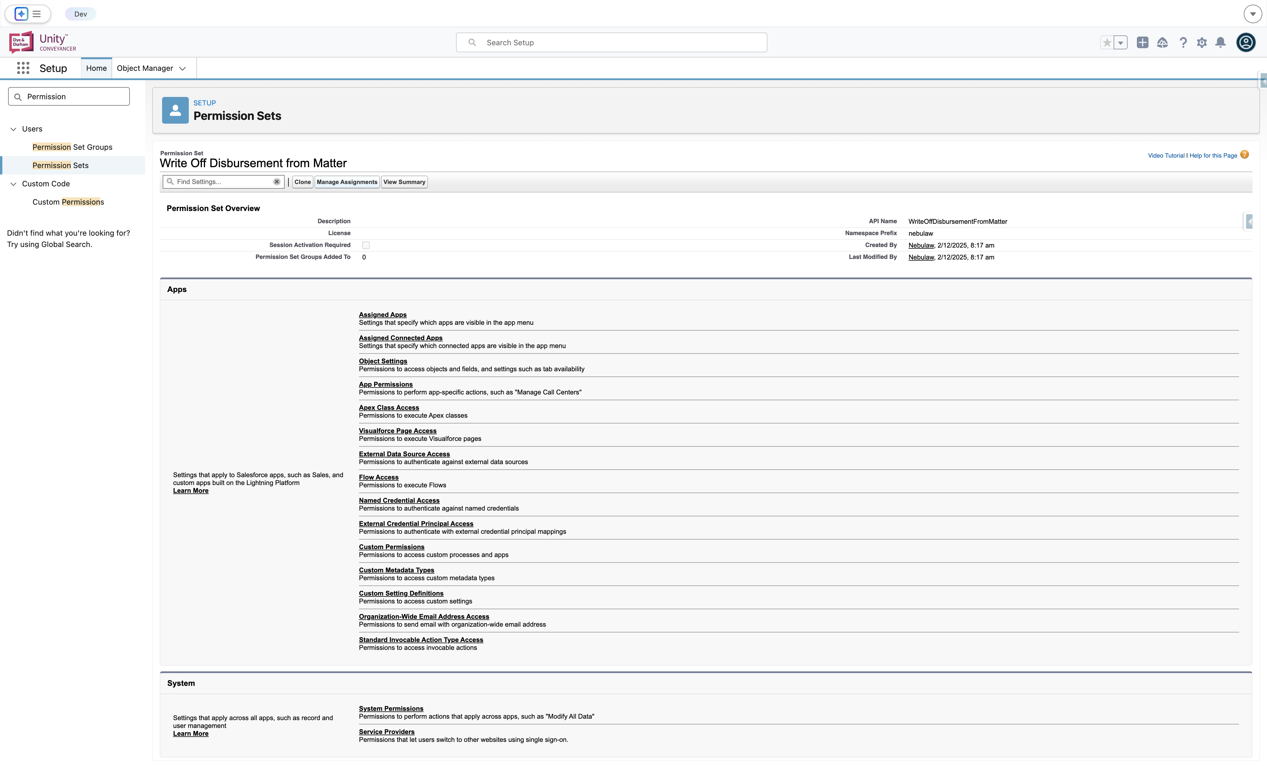Click the Quick Find Permission search box
Viewport: 1267px width, 768px height.
coord(69,97)
